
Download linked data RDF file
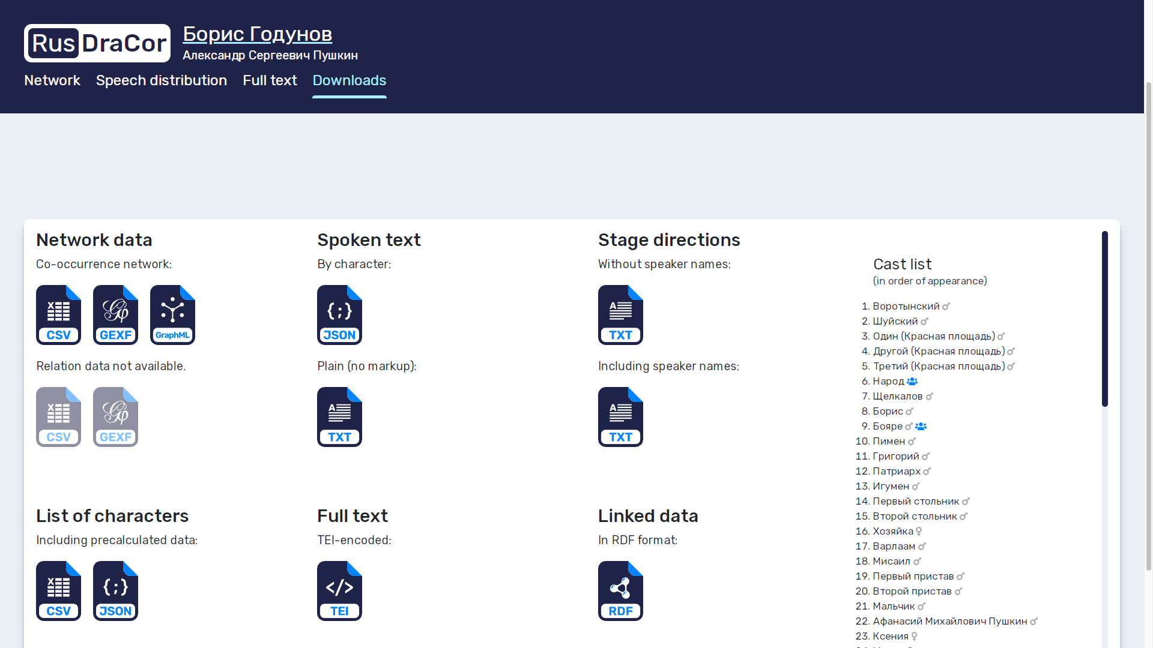click(x=620, y=591)
